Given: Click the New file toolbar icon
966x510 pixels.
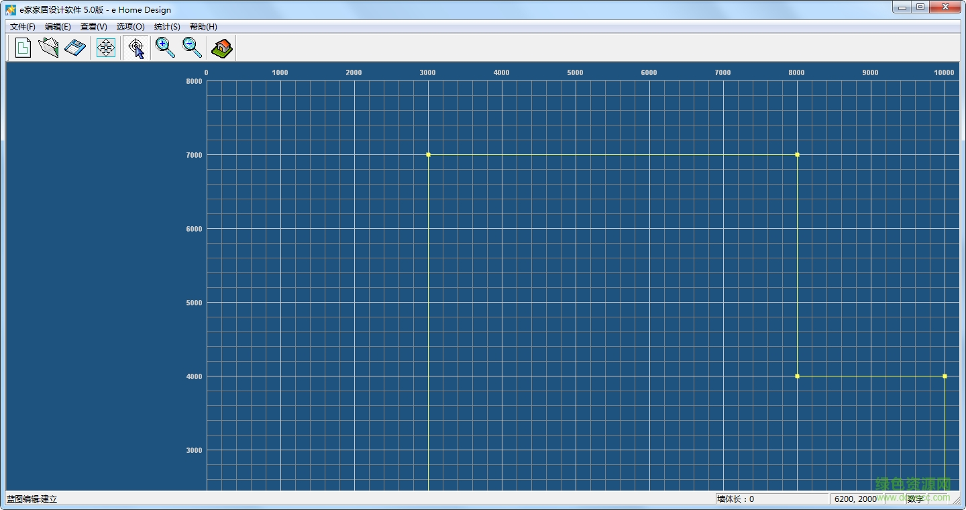Looking at the screenshot, I should [23, 48].
